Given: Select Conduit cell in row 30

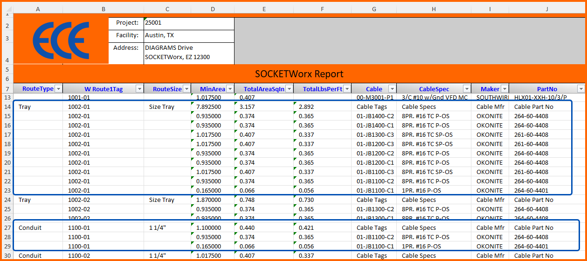Looking at the screenshot, I should (38, 256).
